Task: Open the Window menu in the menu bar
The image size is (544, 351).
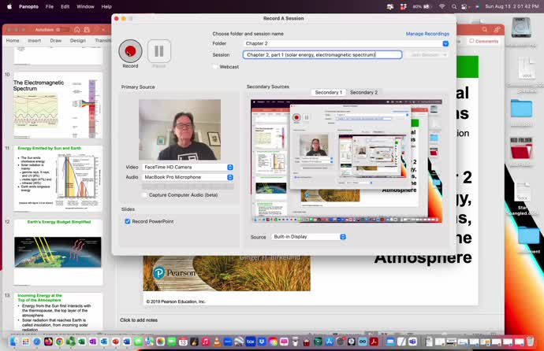Action: (85, 6)
